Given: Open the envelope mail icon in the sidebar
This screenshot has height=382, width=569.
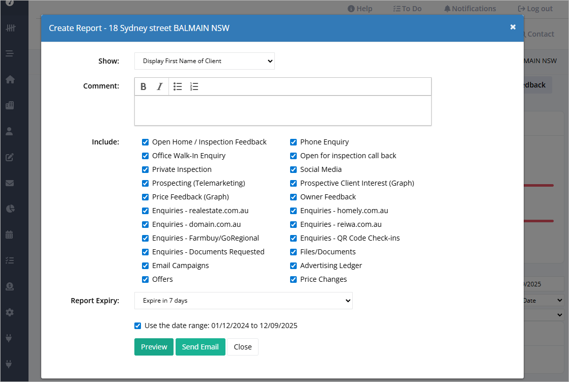Looking at the screenshot, I should [10, 183].
